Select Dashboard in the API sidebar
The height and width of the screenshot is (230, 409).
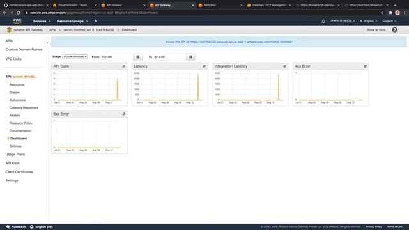tap(19, 139)
